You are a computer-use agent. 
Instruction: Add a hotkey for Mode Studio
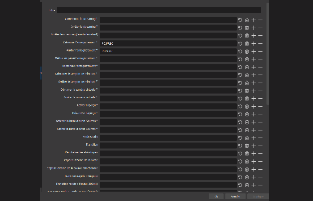254,138
